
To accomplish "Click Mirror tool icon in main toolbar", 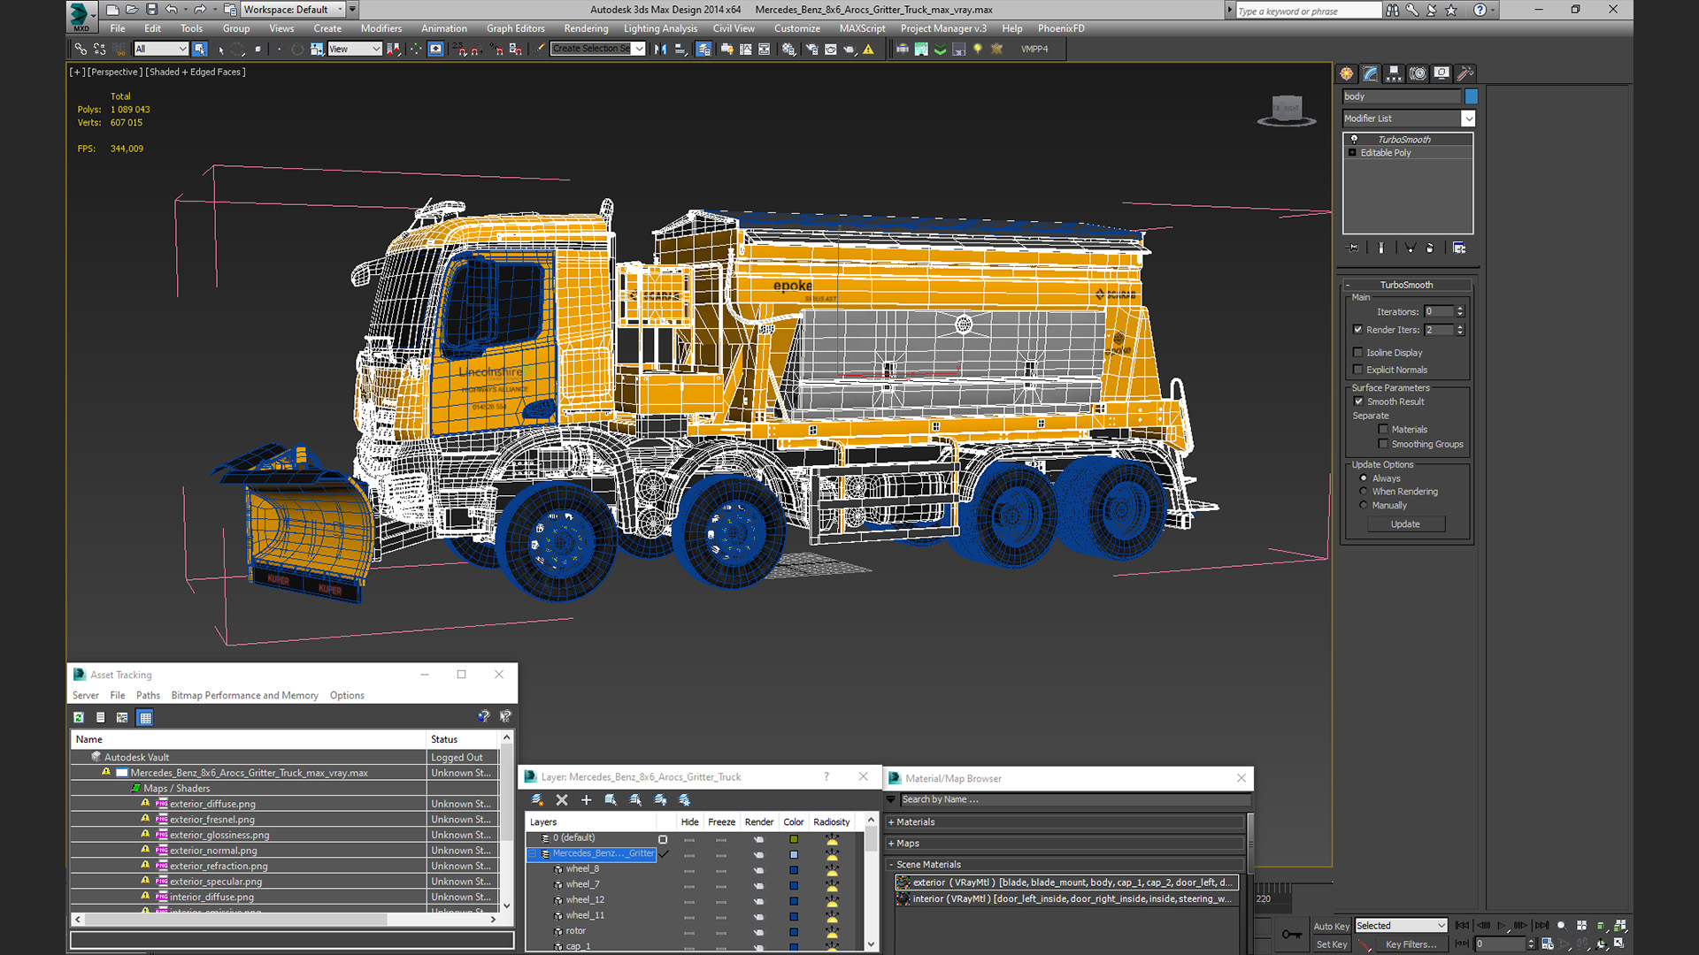I will click(660, 50).
